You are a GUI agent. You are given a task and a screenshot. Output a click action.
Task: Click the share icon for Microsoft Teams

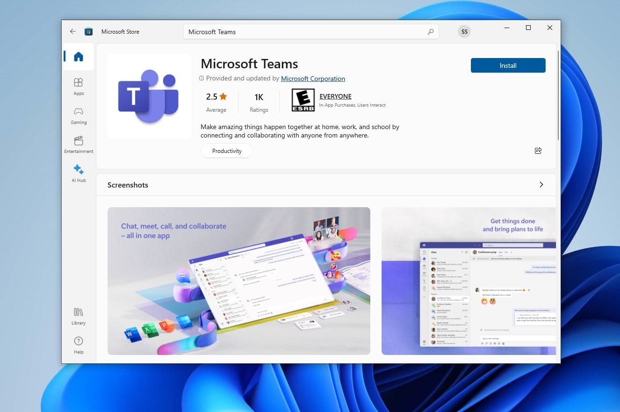538,151
